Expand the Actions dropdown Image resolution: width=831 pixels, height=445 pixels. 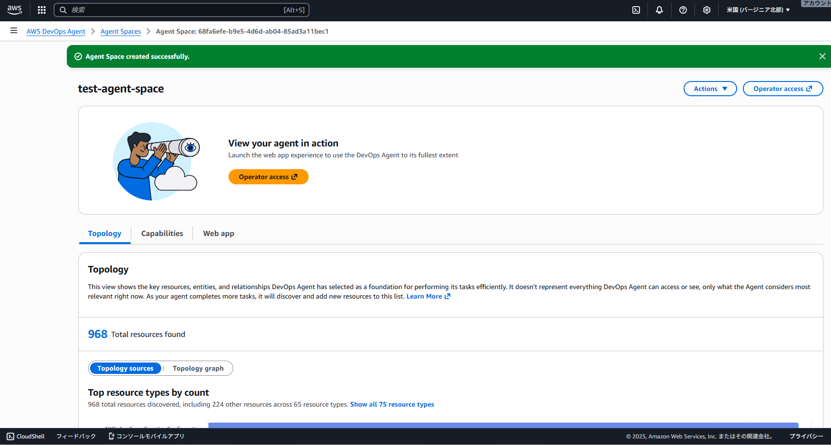(x=710, y=89)
